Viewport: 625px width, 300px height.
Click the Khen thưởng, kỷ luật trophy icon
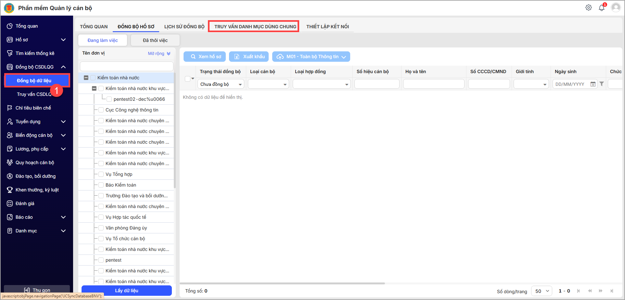10,190
